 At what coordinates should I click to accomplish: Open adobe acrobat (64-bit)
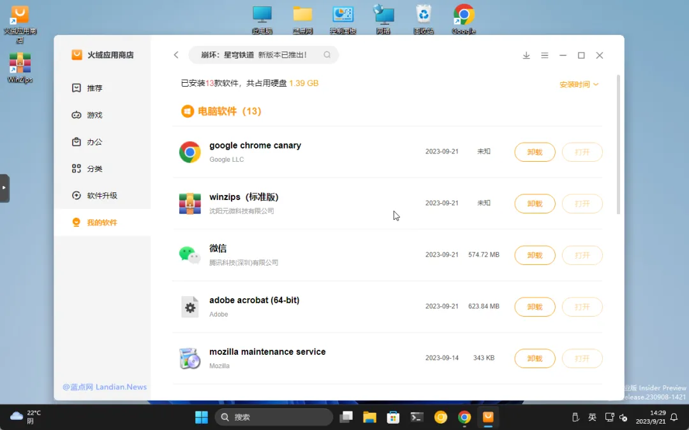point(582,306)
